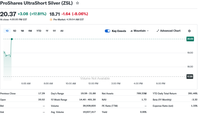Image resolution: width=200 pixels, height=116 pixels.
Task: Switch to the 5D time range
Action: pyautogui.click(x=14, y=31)
